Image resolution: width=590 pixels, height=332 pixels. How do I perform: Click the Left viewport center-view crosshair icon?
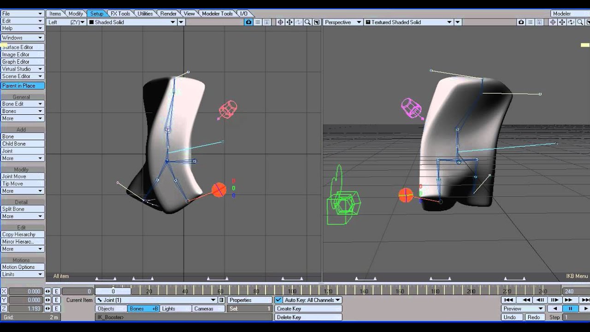click(x=280, y=22)
